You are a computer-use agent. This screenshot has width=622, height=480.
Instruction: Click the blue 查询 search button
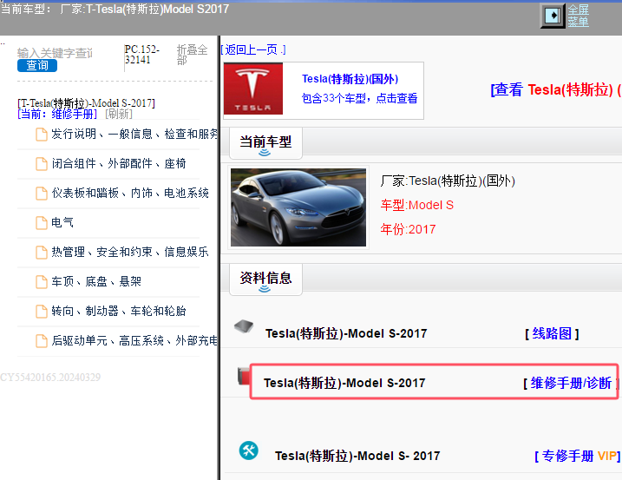point(37,65)
